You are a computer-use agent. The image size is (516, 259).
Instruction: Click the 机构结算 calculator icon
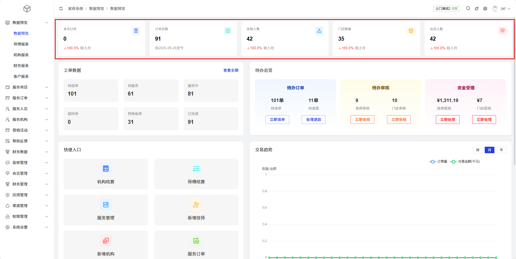click(x=106, y=169)
